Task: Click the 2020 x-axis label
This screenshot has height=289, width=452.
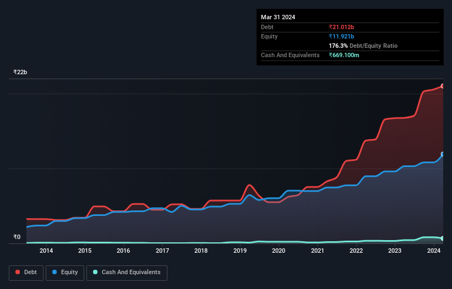Action: pyautogui.click(x=279, y=251)
